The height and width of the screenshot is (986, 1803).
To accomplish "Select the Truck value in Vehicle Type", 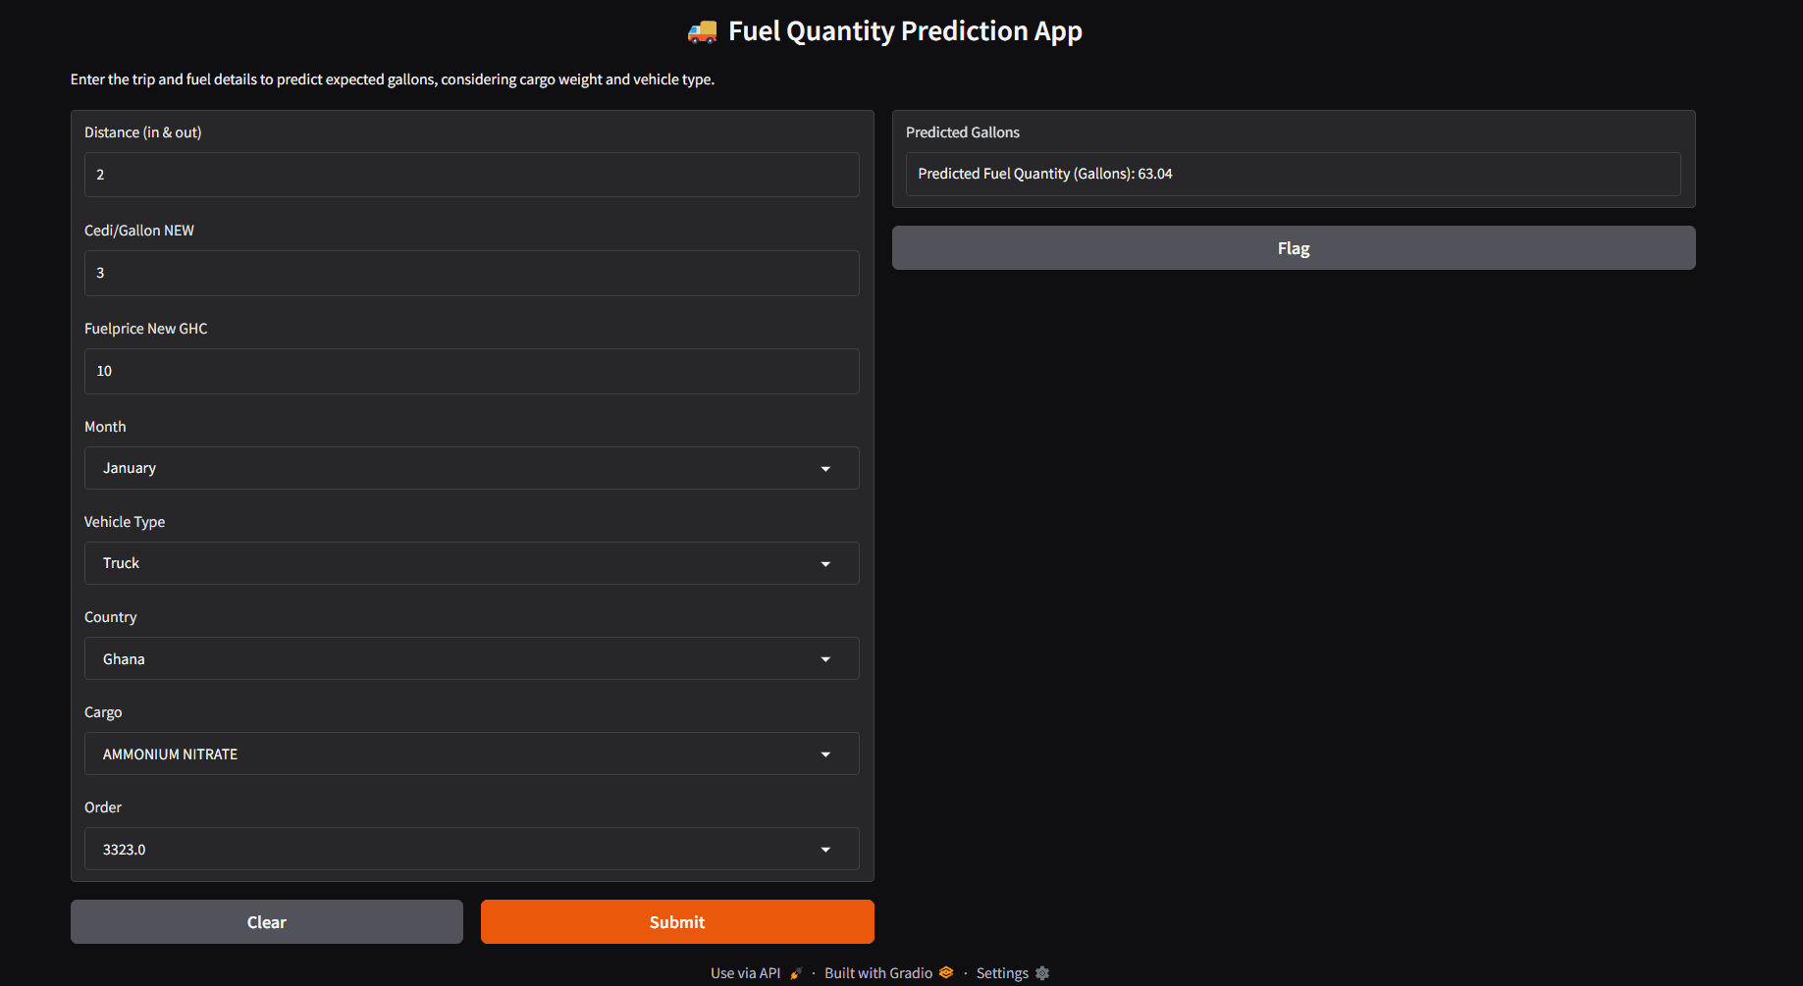I will (121, 563).
